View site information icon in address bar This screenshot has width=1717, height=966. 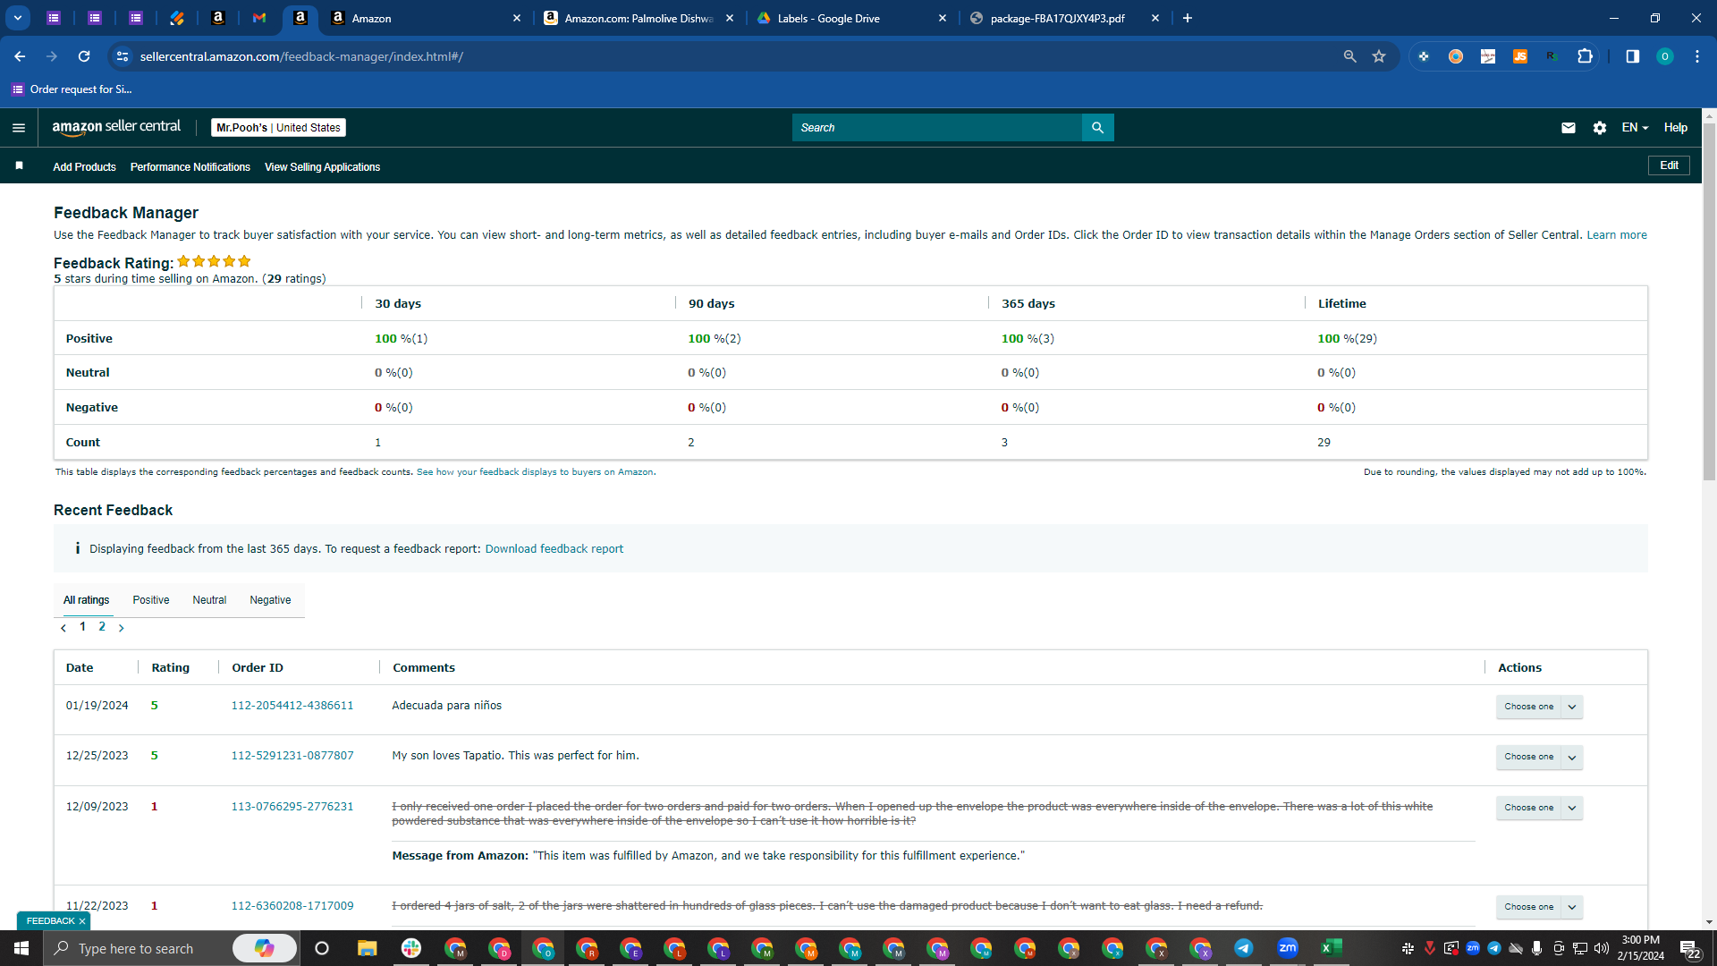tap(123, 56)
